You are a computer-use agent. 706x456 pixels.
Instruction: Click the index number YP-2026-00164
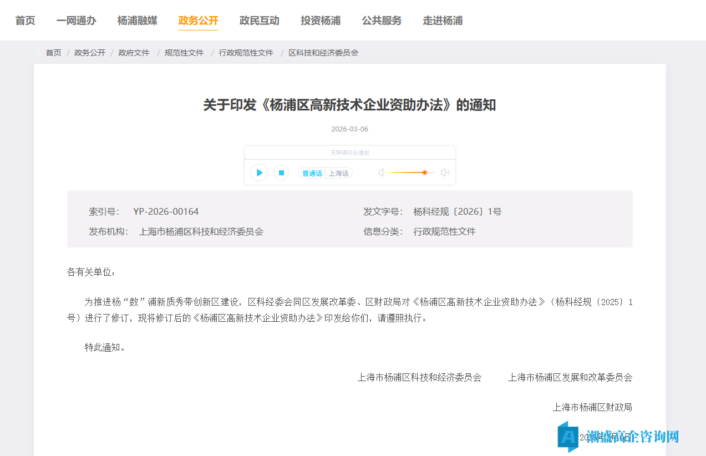pos(166,211)
